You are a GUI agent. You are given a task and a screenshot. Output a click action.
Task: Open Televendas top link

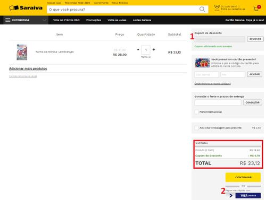click(x=77, y=3)
